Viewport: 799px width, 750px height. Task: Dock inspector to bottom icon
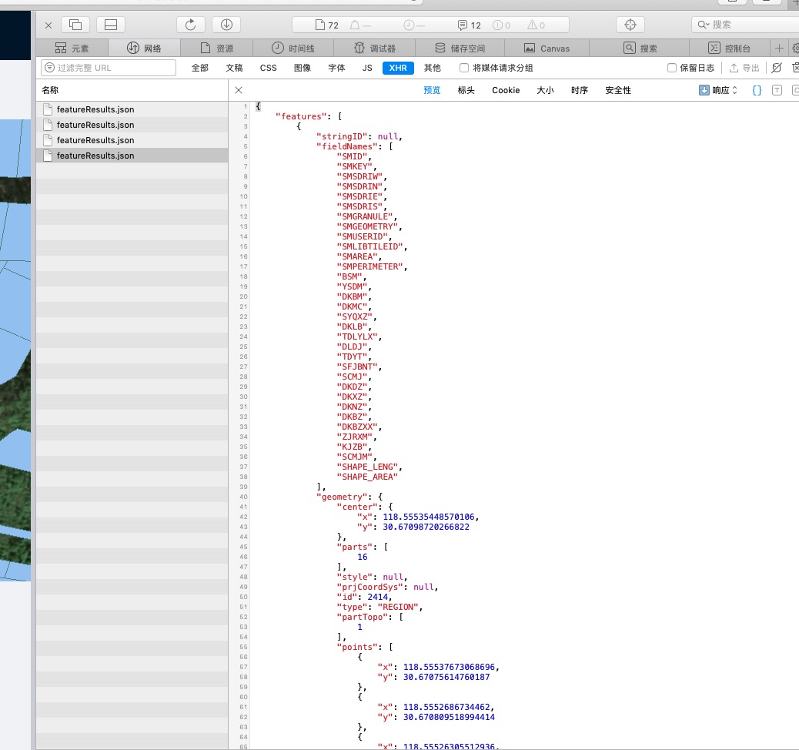[x=111, y=25]
